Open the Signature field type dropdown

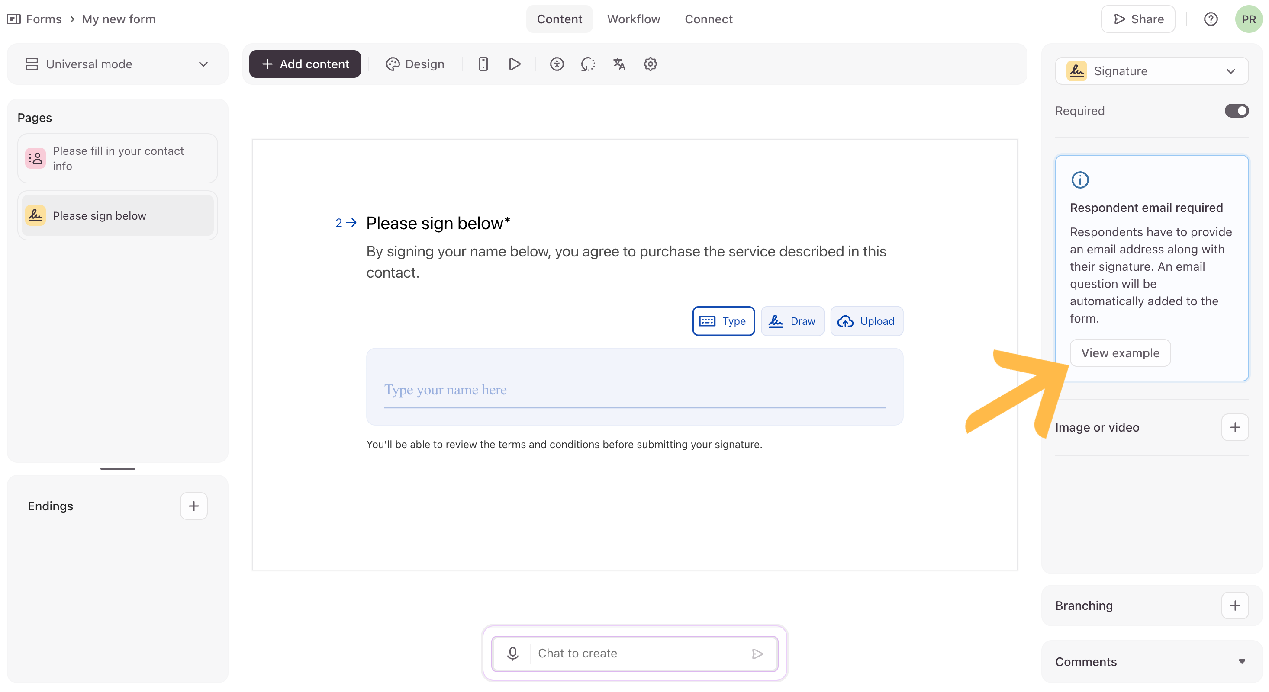tap(1151, 71)
